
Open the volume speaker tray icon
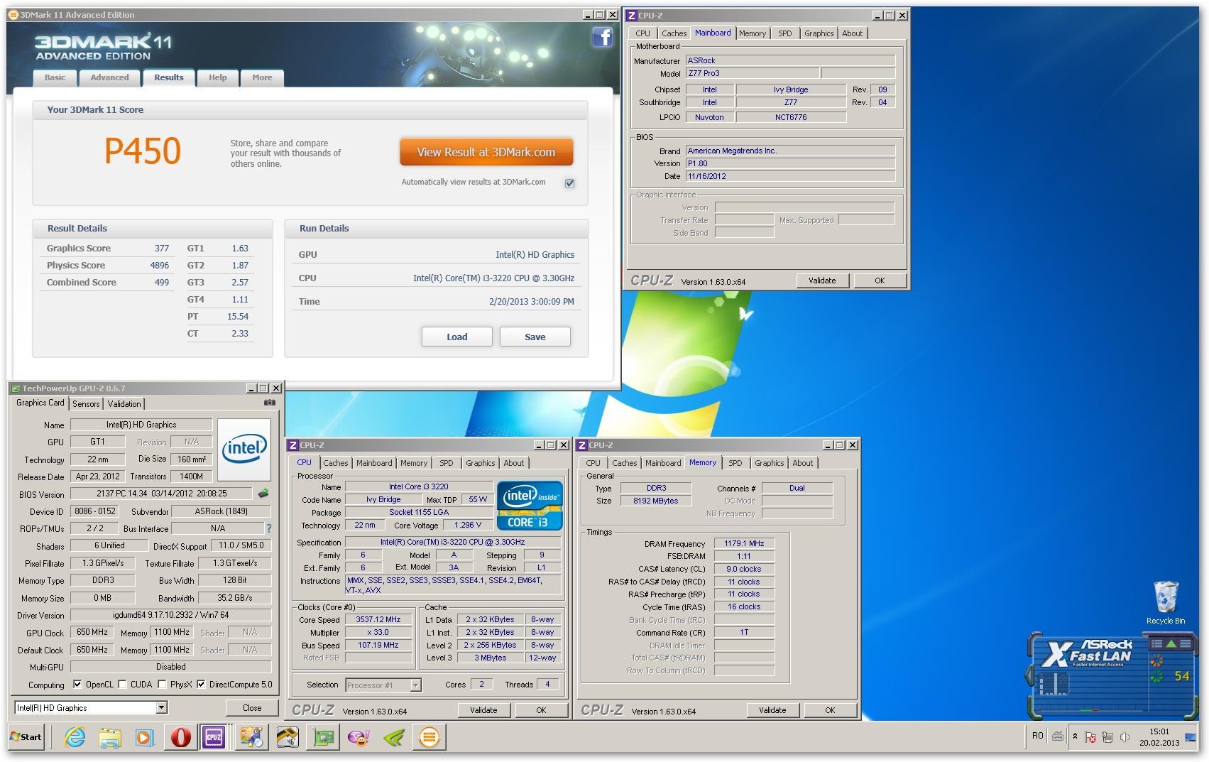tap(1125, 737)
